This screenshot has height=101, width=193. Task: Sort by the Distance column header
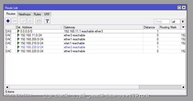click(151, 27)
